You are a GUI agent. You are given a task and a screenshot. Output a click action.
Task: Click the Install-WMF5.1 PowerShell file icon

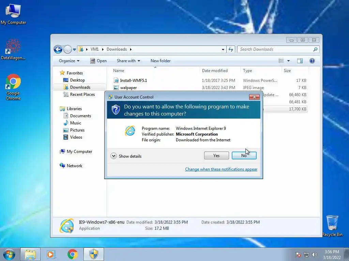pyautogui.click(x=116, y=80)
